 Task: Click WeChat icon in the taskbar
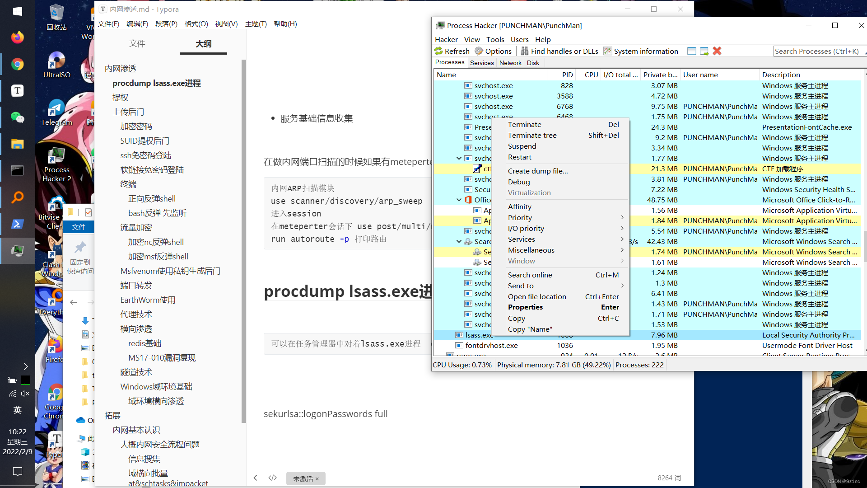coord(18,117)
